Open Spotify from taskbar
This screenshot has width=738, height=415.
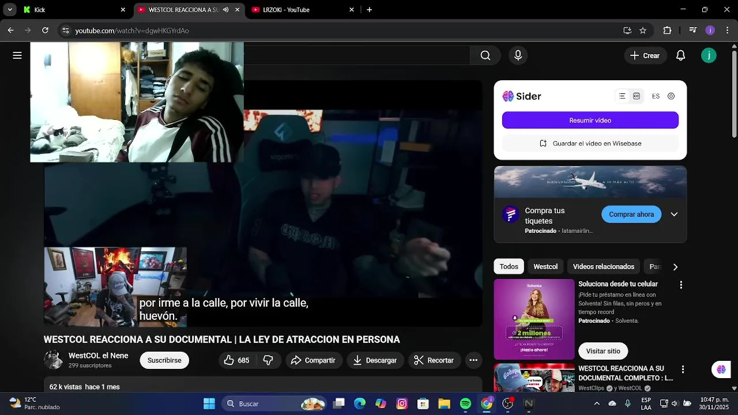(x=465, y=403)
